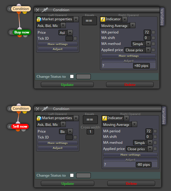Pin the lower Condition panel
This screenshot has width=171, height=191.
[45, 109]
